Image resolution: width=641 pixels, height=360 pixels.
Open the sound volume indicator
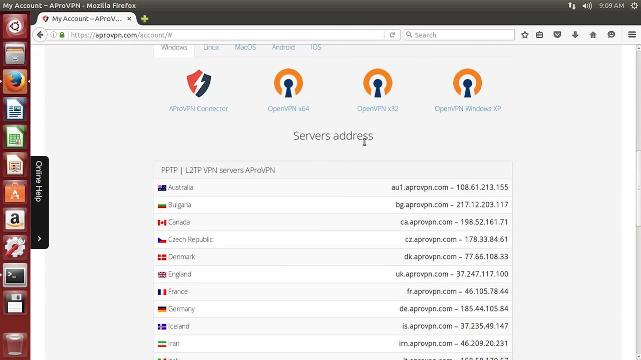(587, 6)
